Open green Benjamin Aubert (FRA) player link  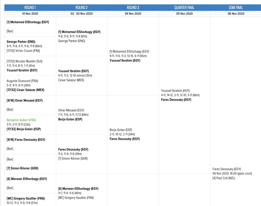click(21, 120)
